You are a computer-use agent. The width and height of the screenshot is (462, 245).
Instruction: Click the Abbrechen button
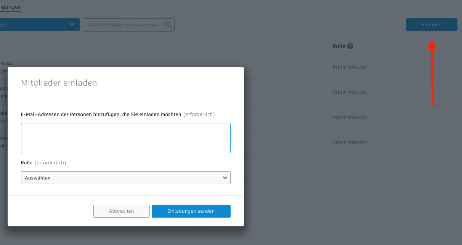click(x=122, y=211)
